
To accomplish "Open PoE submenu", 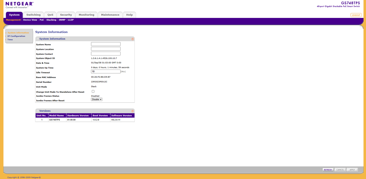I will [42, 20].
